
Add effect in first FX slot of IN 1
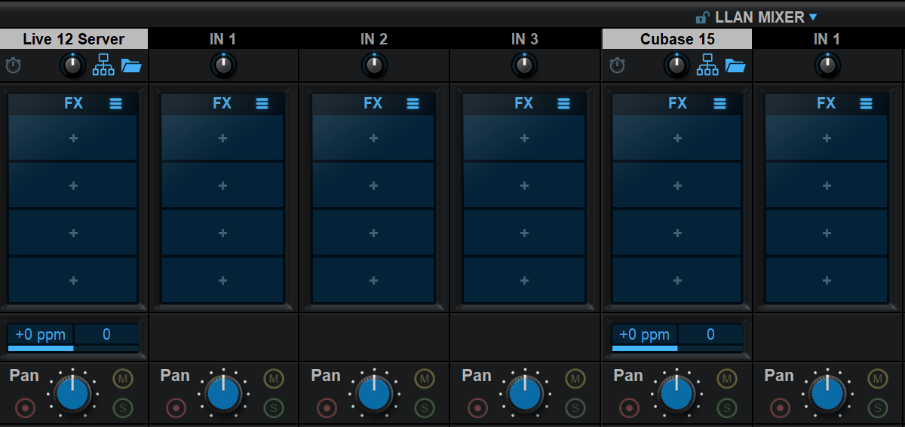pos(222,139)
